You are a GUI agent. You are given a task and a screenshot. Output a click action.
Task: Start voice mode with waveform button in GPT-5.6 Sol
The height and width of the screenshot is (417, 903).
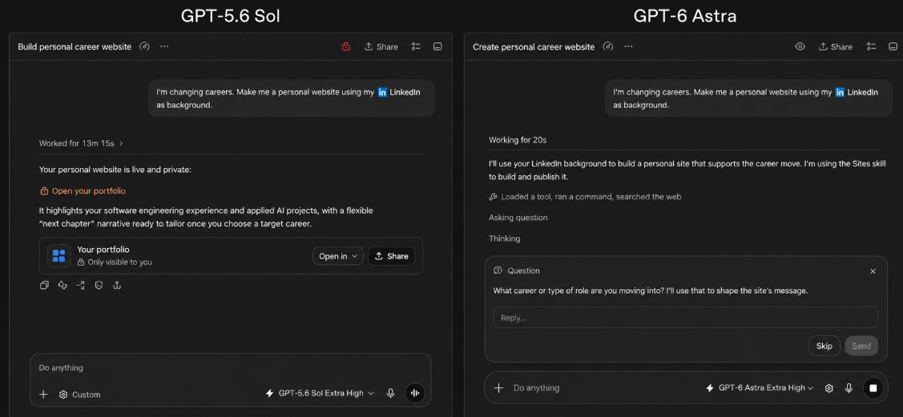[x=415, y=394]
